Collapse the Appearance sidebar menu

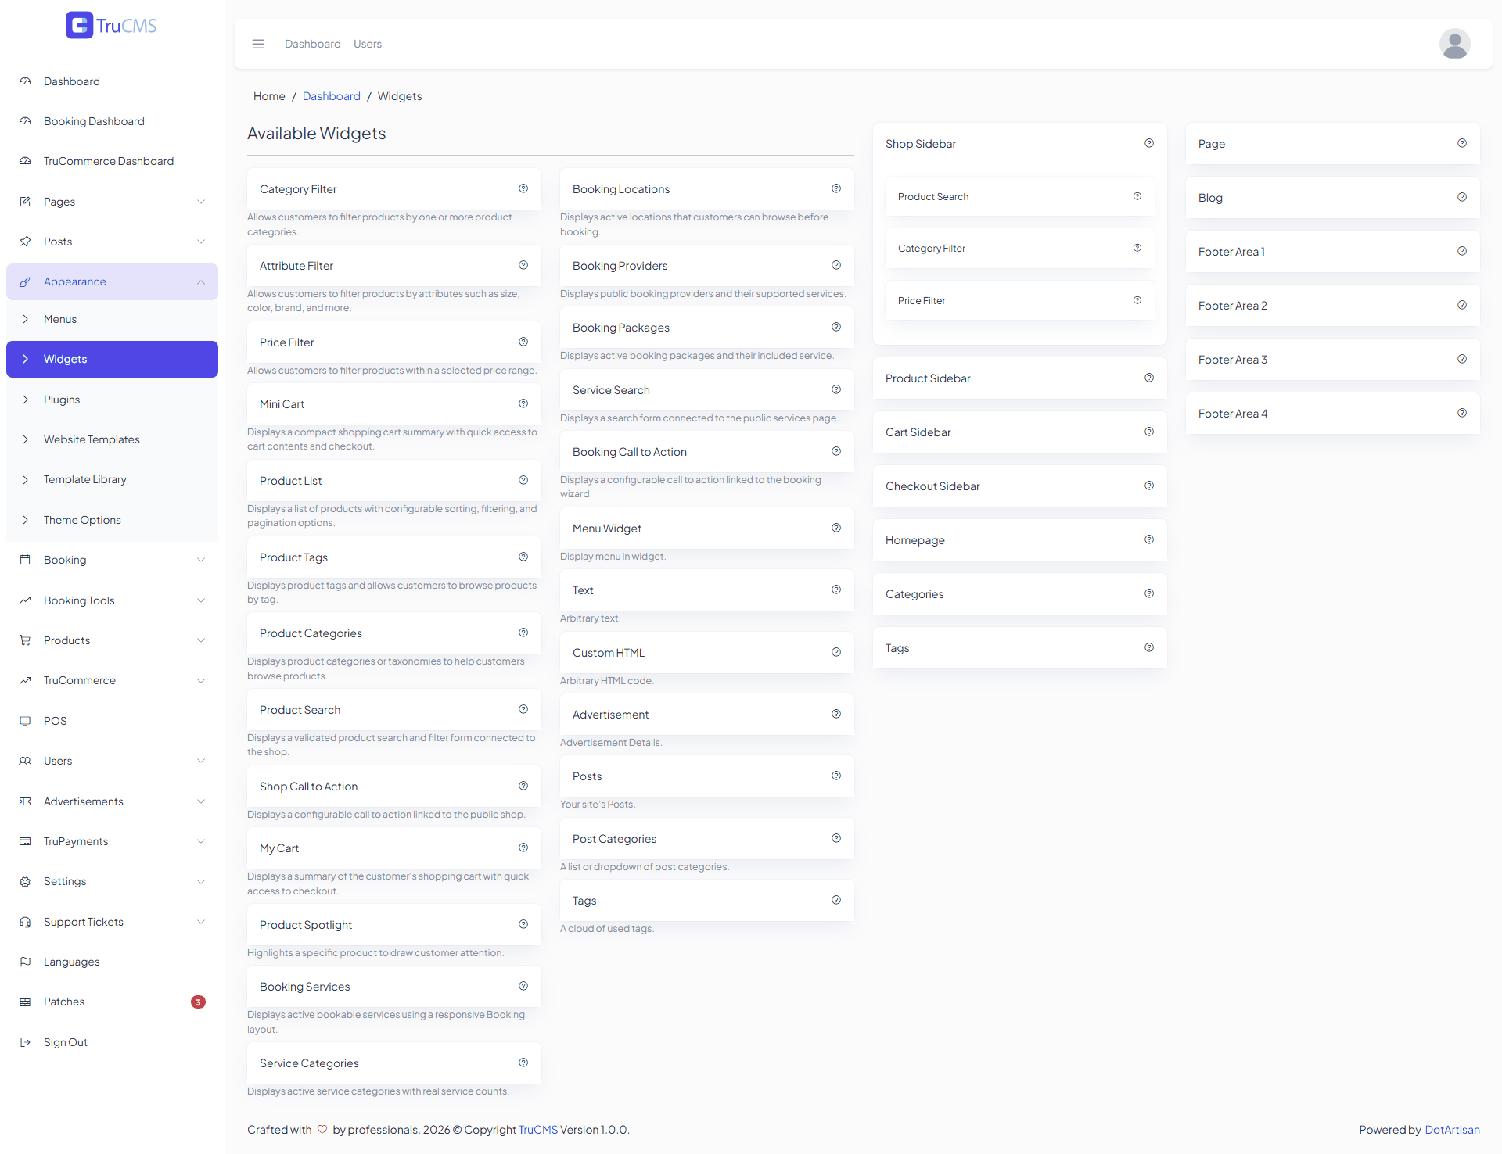coord(112,281)
